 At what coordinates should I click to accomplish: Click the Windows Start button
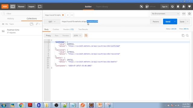coord(4,105)
